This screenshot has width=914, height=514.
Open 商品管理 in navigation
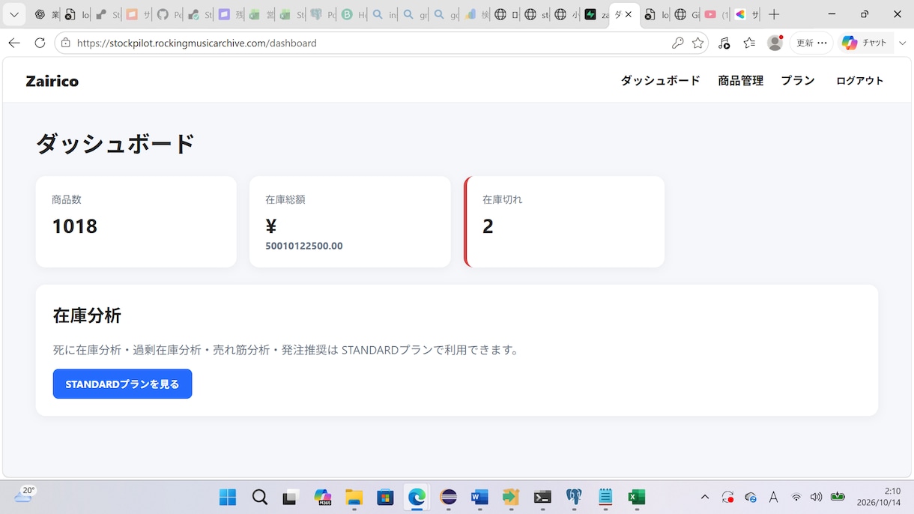(740, 81)
